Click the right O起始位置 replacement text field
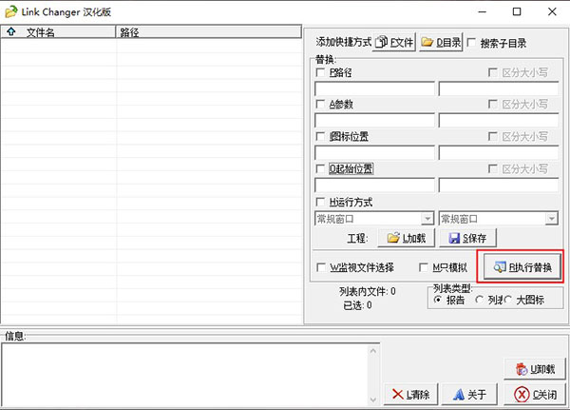Viewport: 570px width, 410px height. [499, 185]
